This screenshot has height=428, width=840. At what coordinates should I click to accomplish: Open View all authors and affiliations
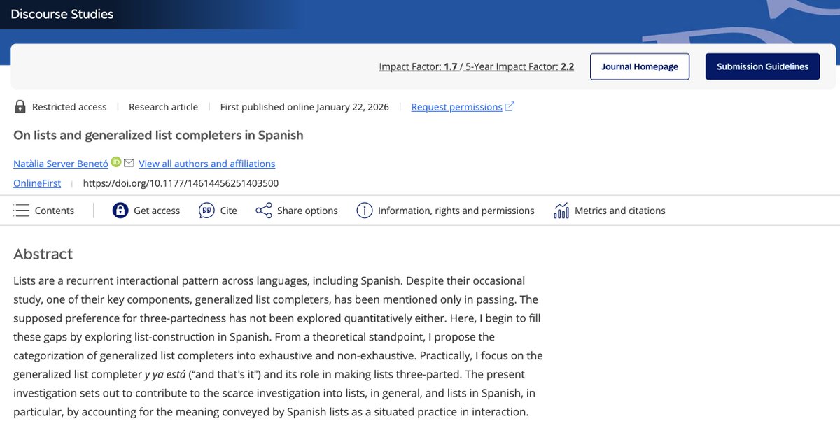click(207, 164)
